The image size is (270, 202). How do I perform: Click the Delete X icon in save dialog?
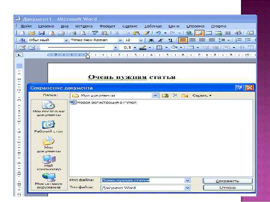[x=175, y=95]
